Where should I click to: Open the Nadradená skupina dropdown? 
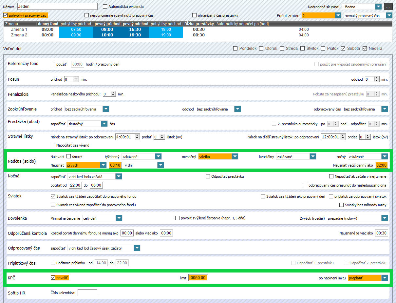378,7
